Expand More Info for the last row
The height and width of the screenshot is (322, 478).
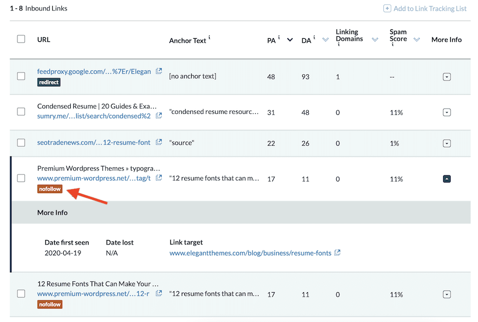coord(447,294)
